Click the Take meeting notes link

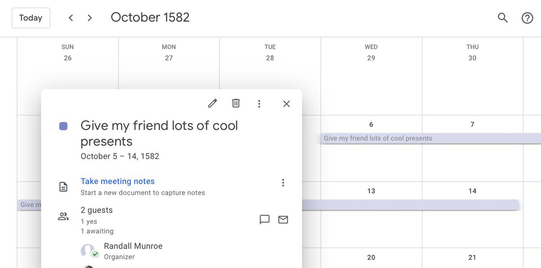tap(118, 181)
